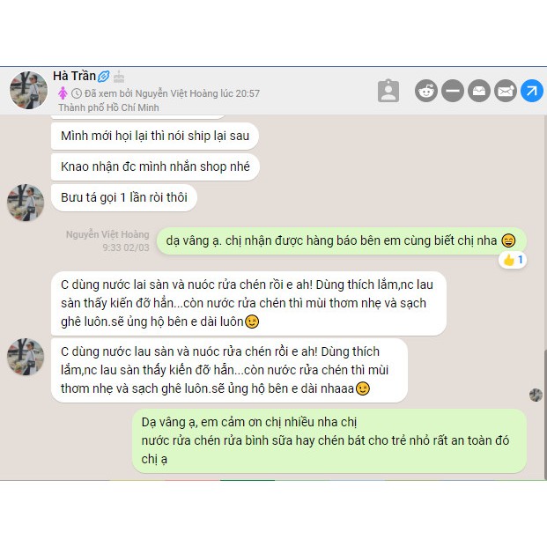Click the clock icon before Đã xem
The height and width of the screenshot is (547, 547).
pyautogui.click(x=77, y=93)
